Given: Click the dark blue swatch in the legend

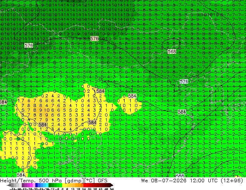Looking at the screenshot, I should coord(36,185).
